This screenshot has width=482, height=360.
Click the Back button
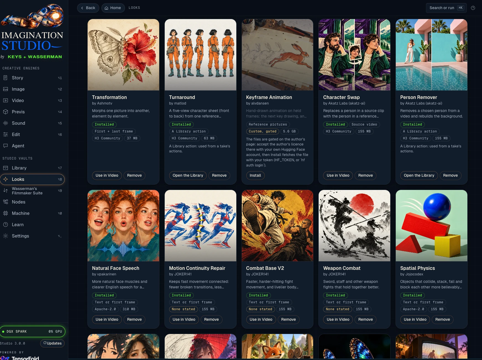tap(88, 8)
